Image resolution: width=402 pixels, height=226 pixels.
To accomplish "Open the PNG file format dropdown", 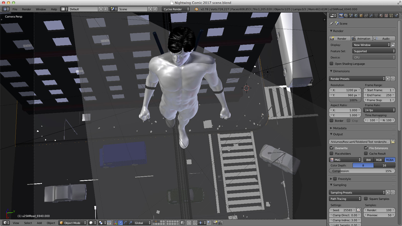I will click(345, 160).
